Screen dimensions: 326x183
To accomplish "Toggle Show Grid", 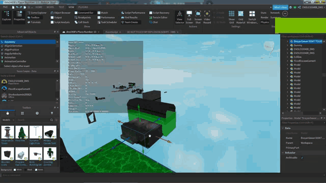I will click(231, 17).
